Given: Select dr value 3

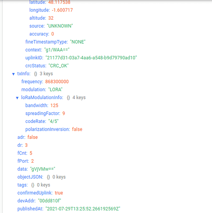Looking at the screenshot, I should (x=26, y=145).
